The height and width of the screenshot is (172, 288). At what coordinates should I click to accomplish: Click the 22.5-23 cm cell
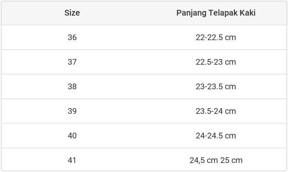point(216,62)
